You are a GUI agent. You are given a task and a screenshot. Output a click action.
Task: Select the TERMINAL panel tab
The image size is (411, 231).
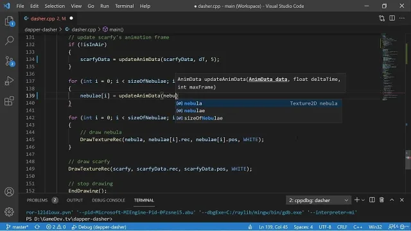point(144,200)
